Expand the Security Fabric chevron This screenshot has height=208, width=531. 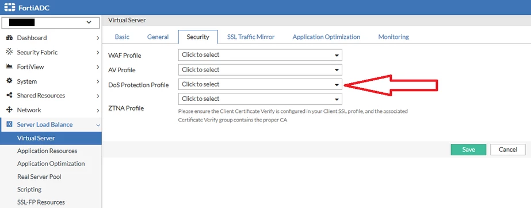pos(98,53)
